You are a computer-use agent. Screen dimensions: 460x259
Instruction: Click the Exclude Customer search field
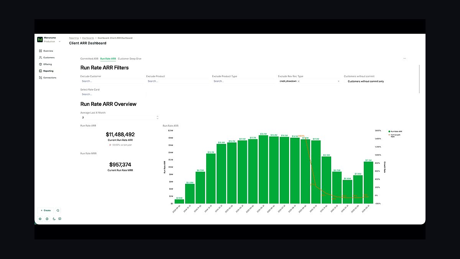point(112,81)
